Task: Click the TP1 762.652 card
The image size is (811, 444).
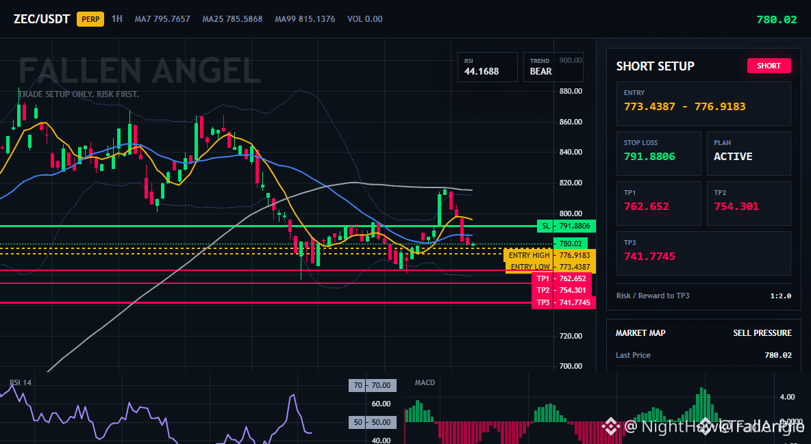Action: point(658,203)
